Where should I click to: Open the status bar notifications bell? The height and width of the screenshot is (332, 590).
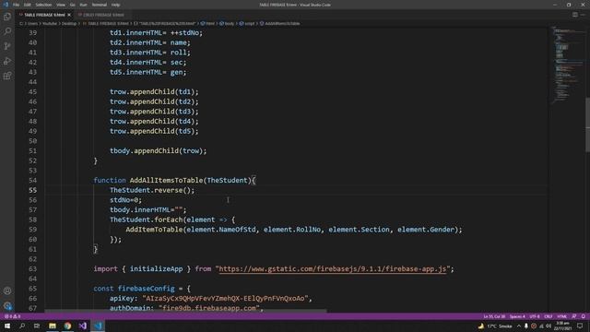coord(583,316)
